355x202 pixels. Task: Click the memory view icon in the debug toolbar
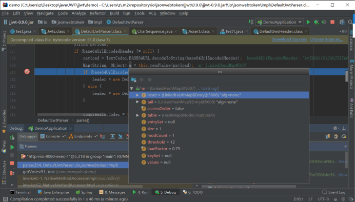(336, 136)
